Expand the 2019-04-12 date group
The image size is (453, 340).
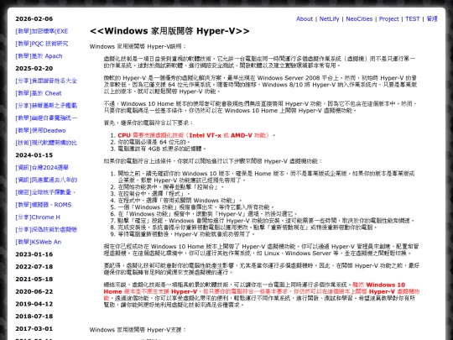34,304
